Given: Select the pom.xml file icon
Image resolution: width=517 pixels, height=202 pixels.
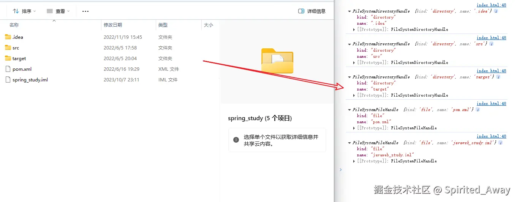Looking at the screenshot, I should [8, 69].
